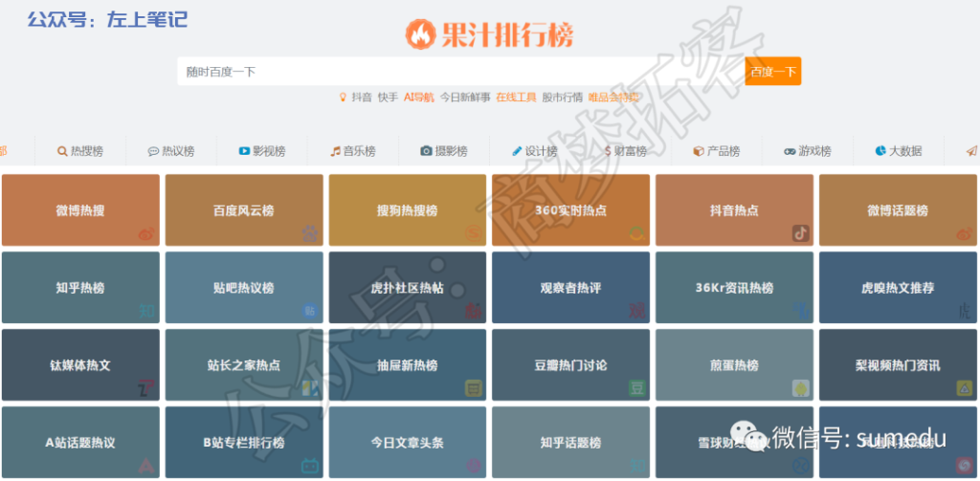This screenshot has width=980, height=481.
Task: Open the 抖音 quick link
Action: (361, 98)
